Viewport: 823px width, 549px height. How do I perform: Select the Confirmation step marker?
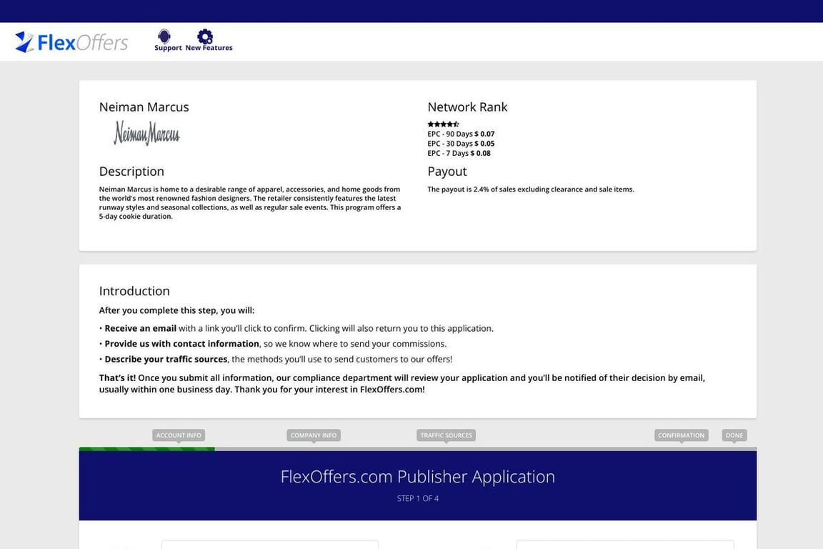(x=681, y=435)
